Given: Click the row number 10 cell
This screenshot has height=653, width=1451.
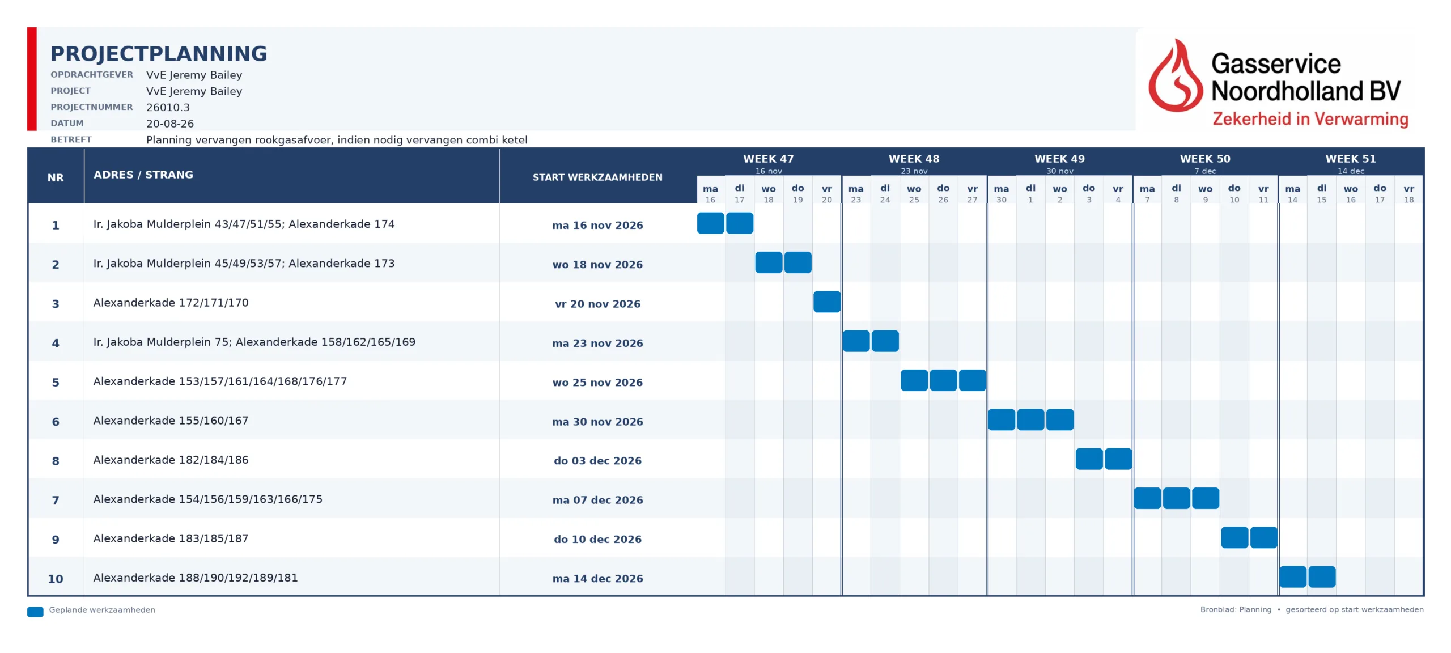Looking at the screenshot, I should tap(56, 579).
